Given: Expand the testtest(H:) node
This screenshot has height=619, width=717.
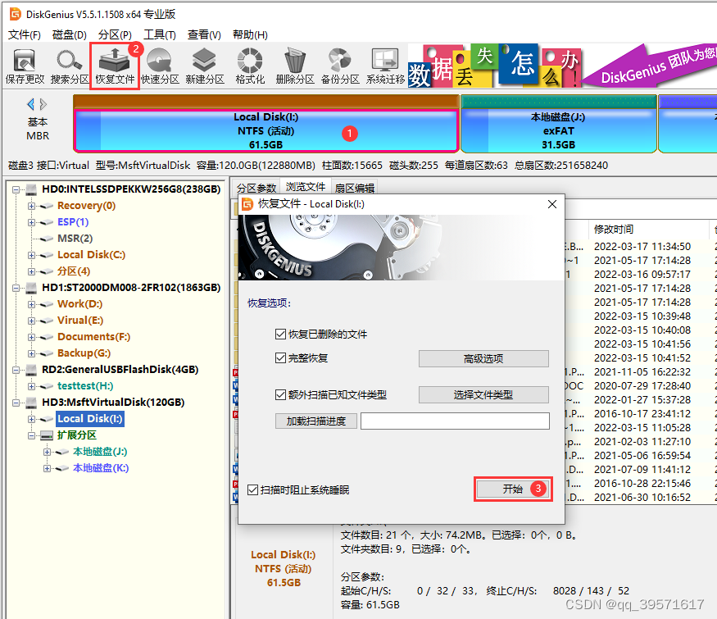Looking at the screenshot, I should [x=31, y=386].
